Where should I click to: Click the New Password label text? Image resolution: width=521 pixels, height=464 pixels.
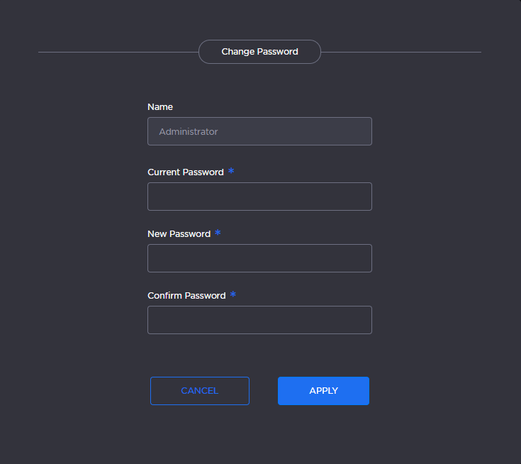coord(179,234)
